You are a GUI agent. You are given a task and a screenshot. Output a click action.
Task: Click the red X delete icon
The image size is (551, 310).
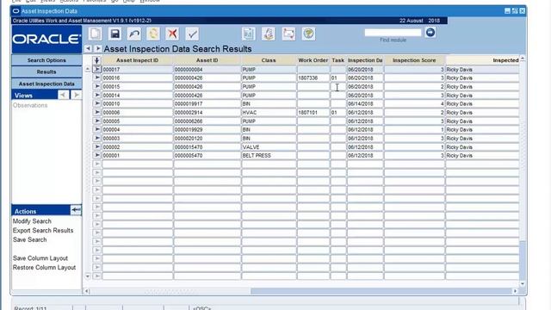pos(172,34)
